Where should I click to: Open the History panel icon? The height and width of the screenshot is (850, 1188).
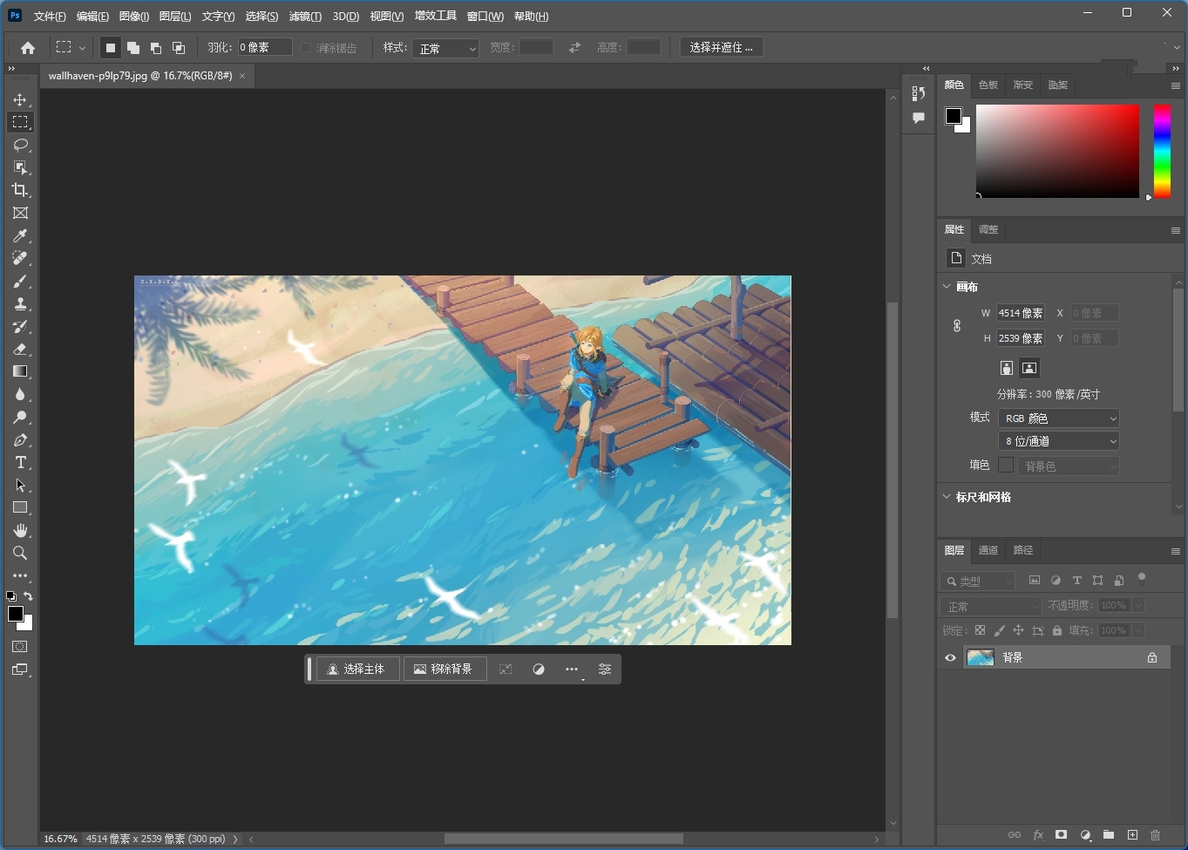point(919,93)
